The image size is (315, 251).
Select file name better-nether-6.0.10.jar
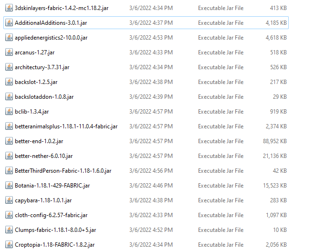(x=44, y=156)
